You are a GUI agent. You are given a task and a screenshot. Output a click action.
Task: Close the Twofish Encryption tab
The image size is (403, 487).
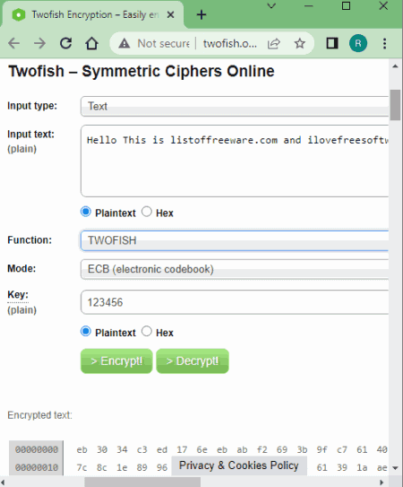pos(170,14)
